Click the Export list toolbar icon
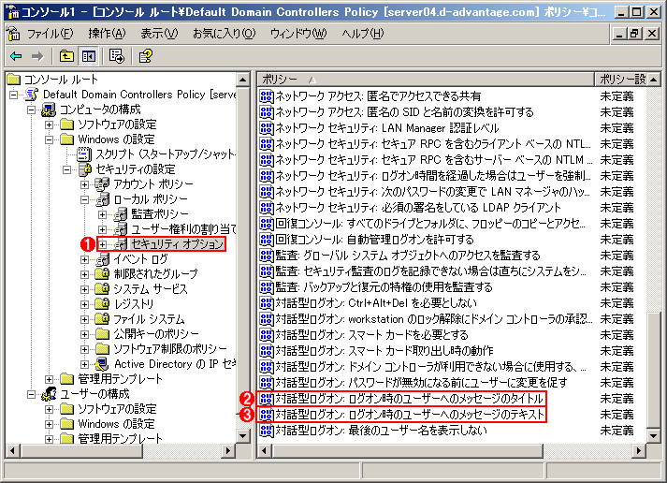The width and height of the screenshot is (667, 483). [x=117, y=56]
